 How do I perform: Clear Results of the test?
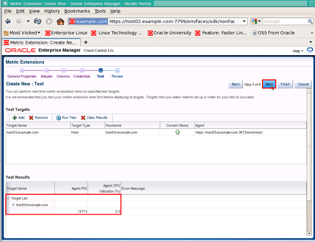[94, 118]
